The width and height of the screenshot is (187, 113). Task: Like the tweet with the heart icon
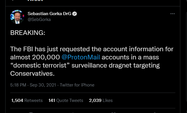tap(113, 112)
